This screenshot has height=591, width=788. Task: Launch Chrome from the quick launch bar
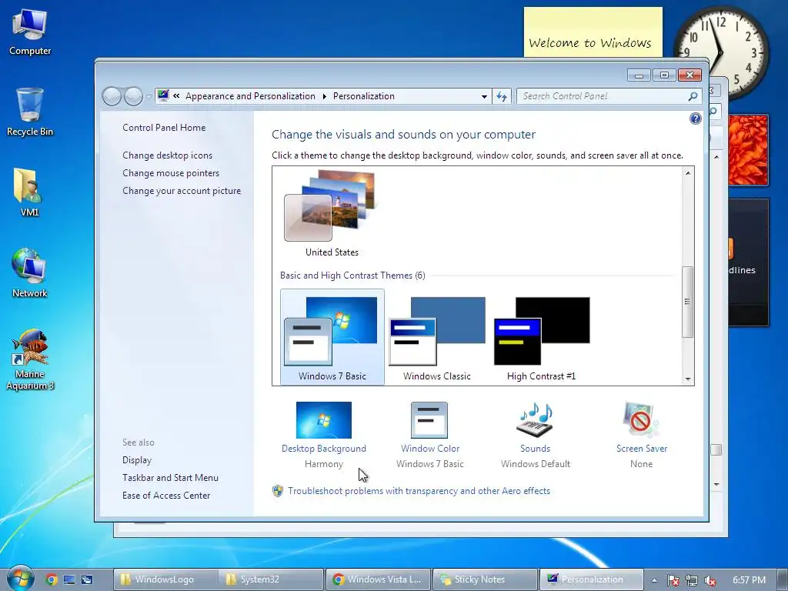click(51, 579)
